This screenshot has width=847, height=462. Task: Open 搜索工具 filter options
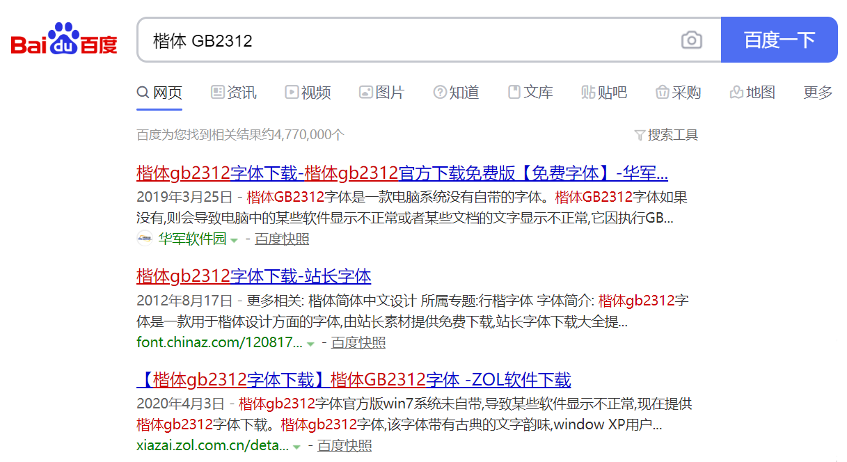click(x=666, y=135)
